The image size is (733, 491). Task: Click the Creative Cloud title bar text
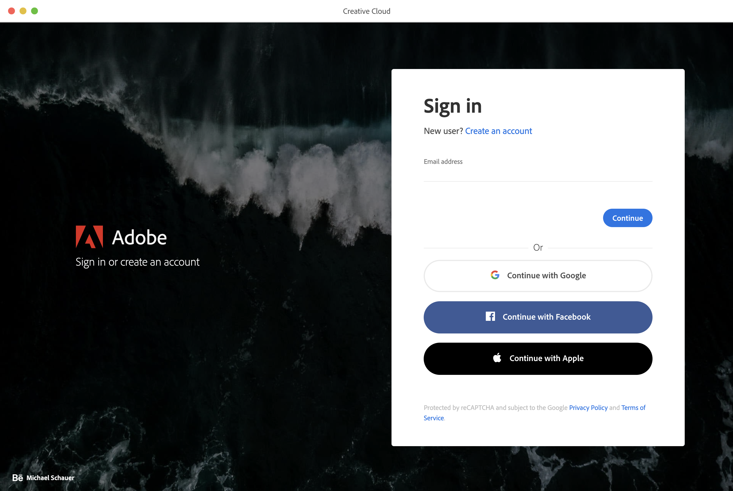(x=366, y=11)
